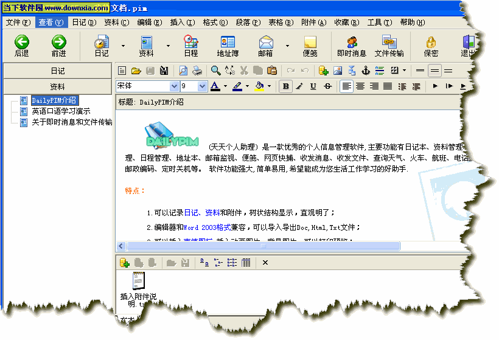Click the find magnifier icon

[216, 71]
